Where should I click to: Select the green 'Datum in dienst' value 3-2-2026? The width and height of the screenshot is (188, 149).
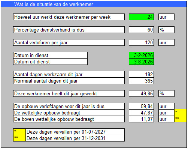[x=141, y=55]
